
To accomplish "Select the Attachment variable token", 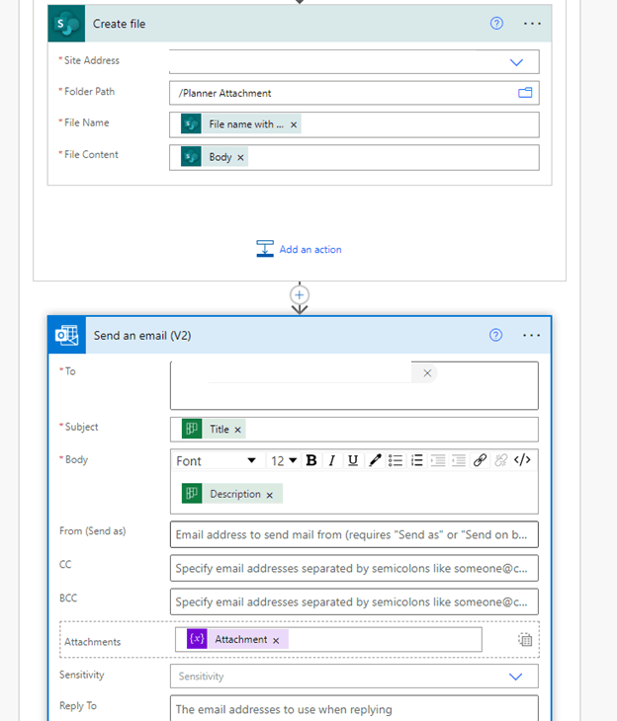I will [x=237, y=639].
